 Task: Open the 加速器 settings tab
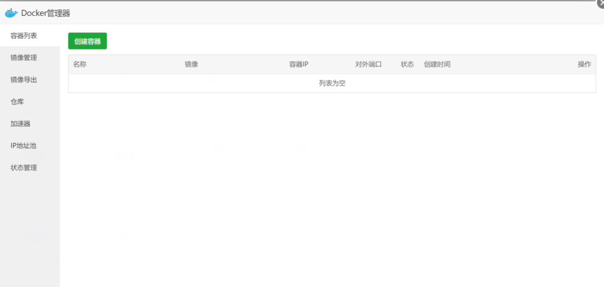click(x=21, y=123)
